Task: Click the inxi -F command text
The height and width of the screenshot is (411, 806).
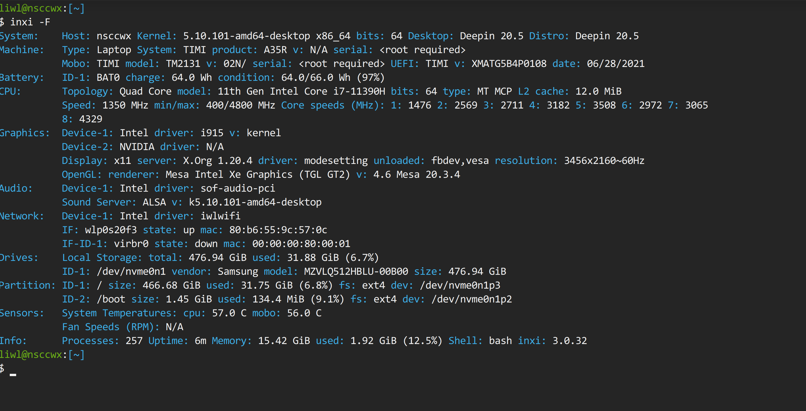Action: click(x=30, y=22)
